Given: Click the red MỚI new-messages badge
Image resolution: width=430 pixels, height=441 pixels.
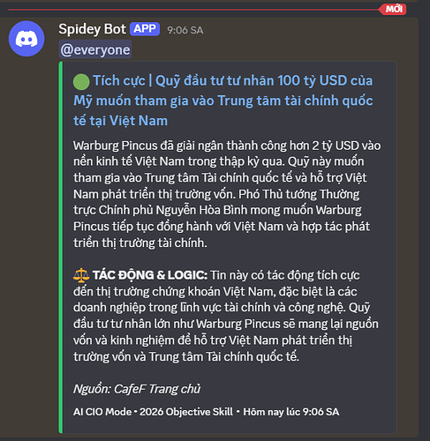Looking at the screenshot, I should tap(393, 9).
